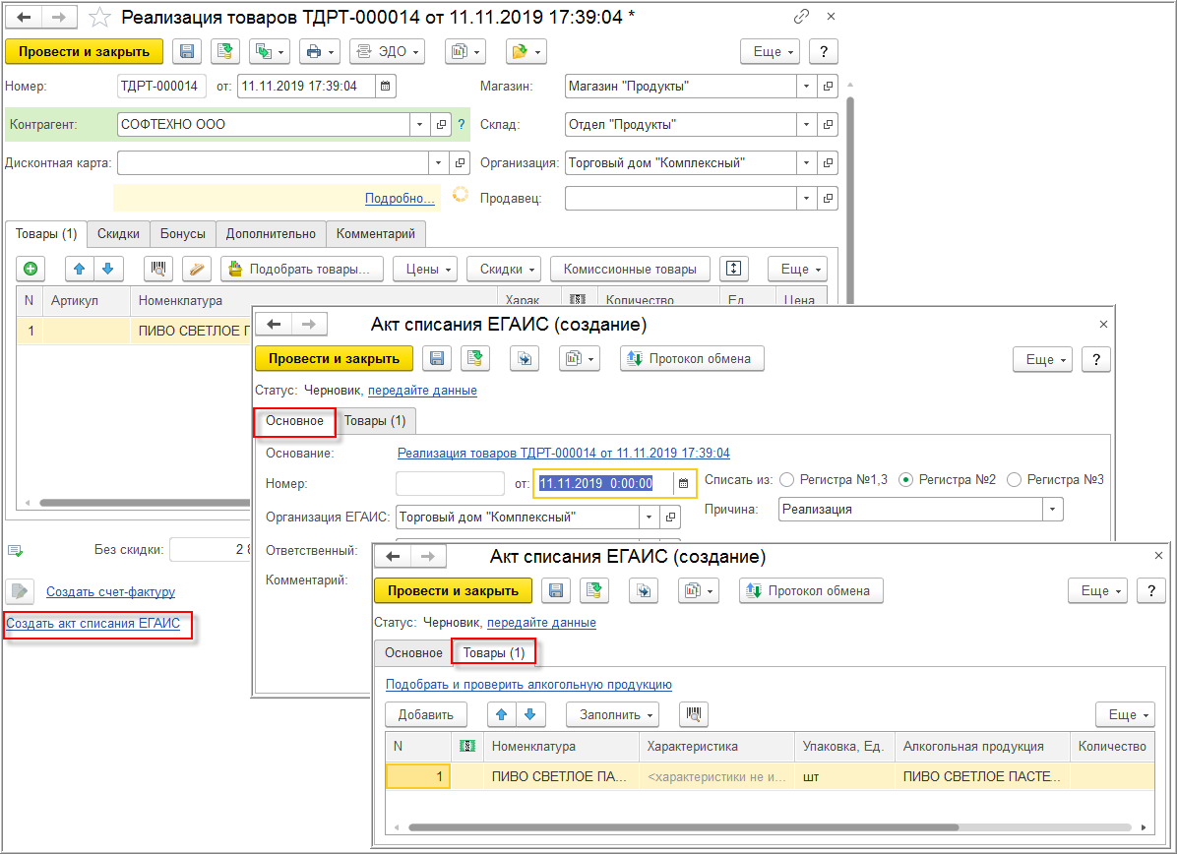The width and height of the screenshot is (1177, 854).
Task: Switch to the Скидки tab
Action: pos(119,233)
